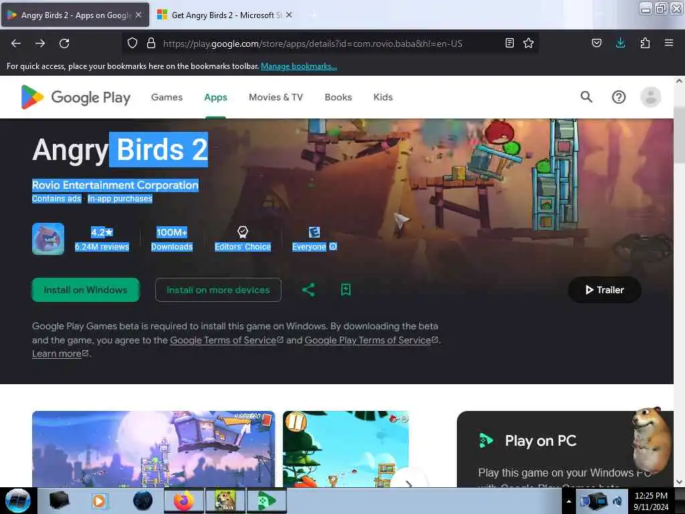
Task: Open the Games section
Action: click(x=167, y=97)
